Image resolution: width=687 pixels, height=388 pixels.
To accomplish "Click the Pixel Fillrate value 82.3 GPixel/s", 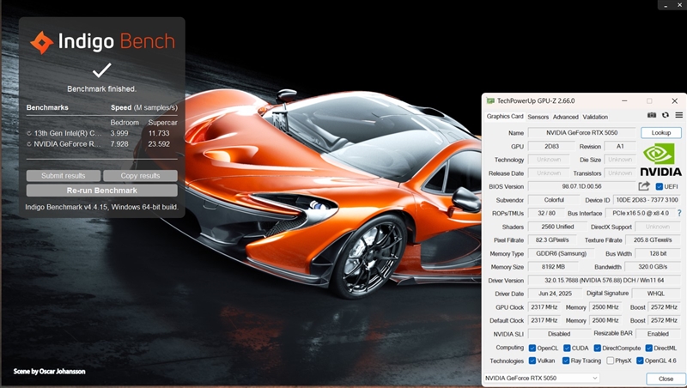I will pos(551,240).
